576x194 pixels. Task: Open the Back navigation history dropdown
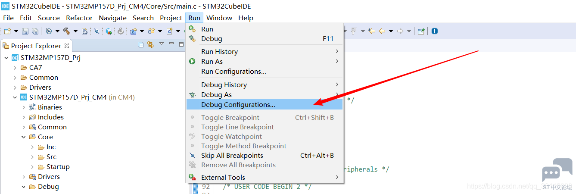pyautogui.click(x=391, y=31)
